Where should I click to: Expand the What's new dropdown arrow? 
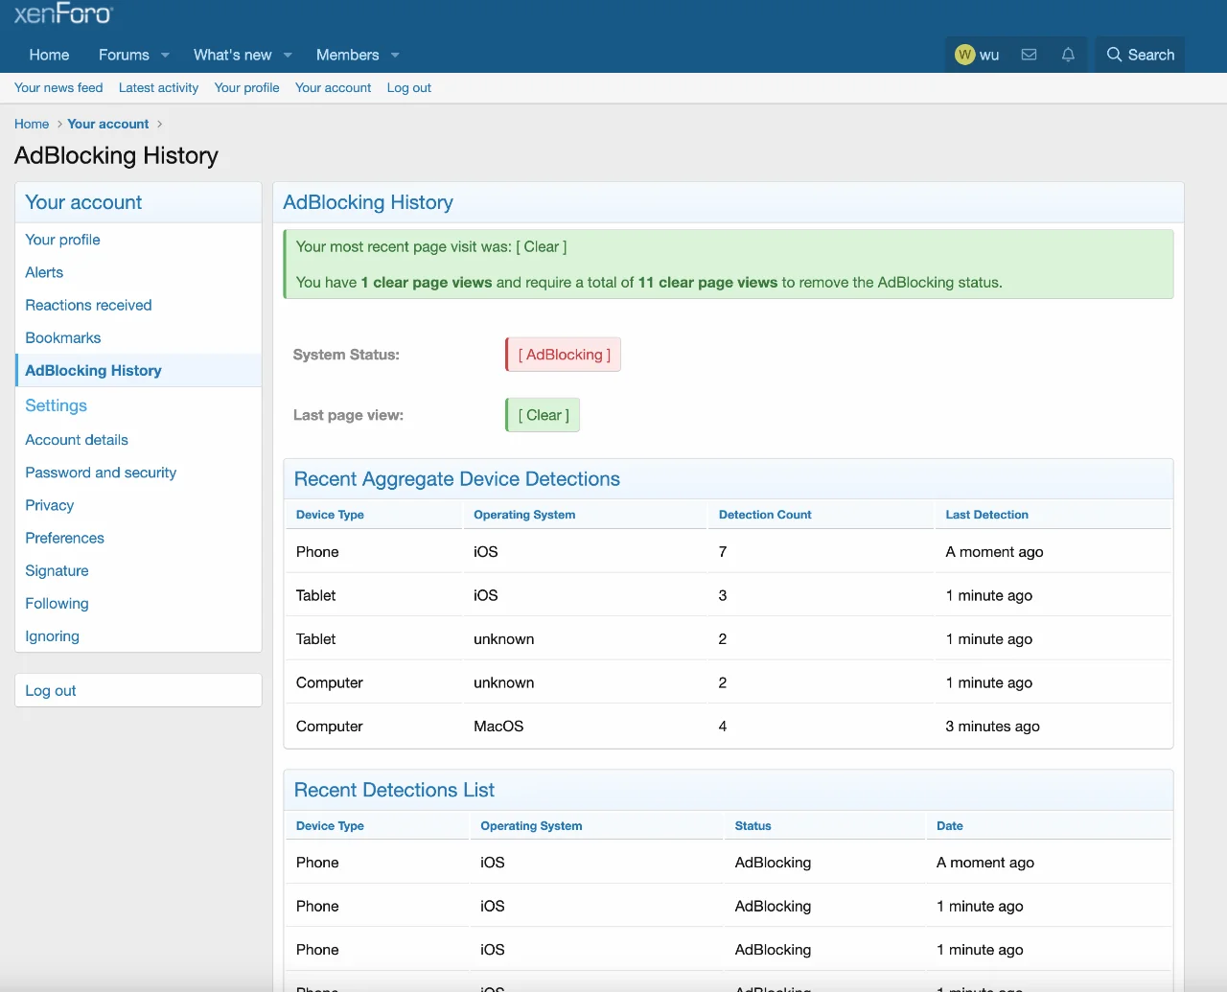click(x=288, y=55)
